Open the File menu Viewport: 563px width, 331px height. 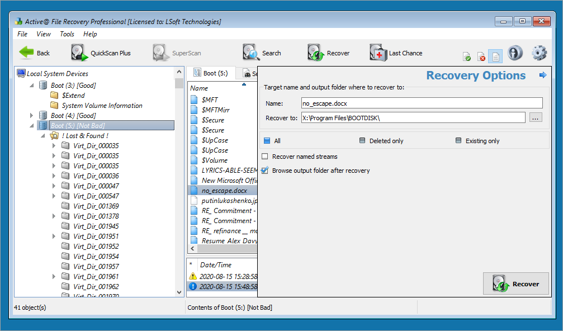[22, 34]
